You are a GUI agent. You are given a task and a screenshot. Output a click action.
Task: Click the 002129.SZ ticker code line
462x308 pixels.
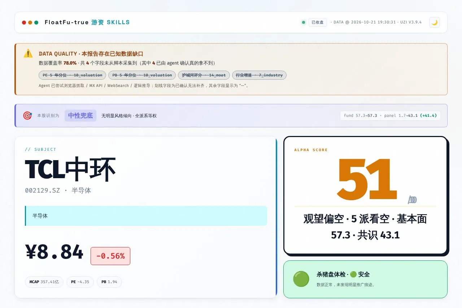58,190
